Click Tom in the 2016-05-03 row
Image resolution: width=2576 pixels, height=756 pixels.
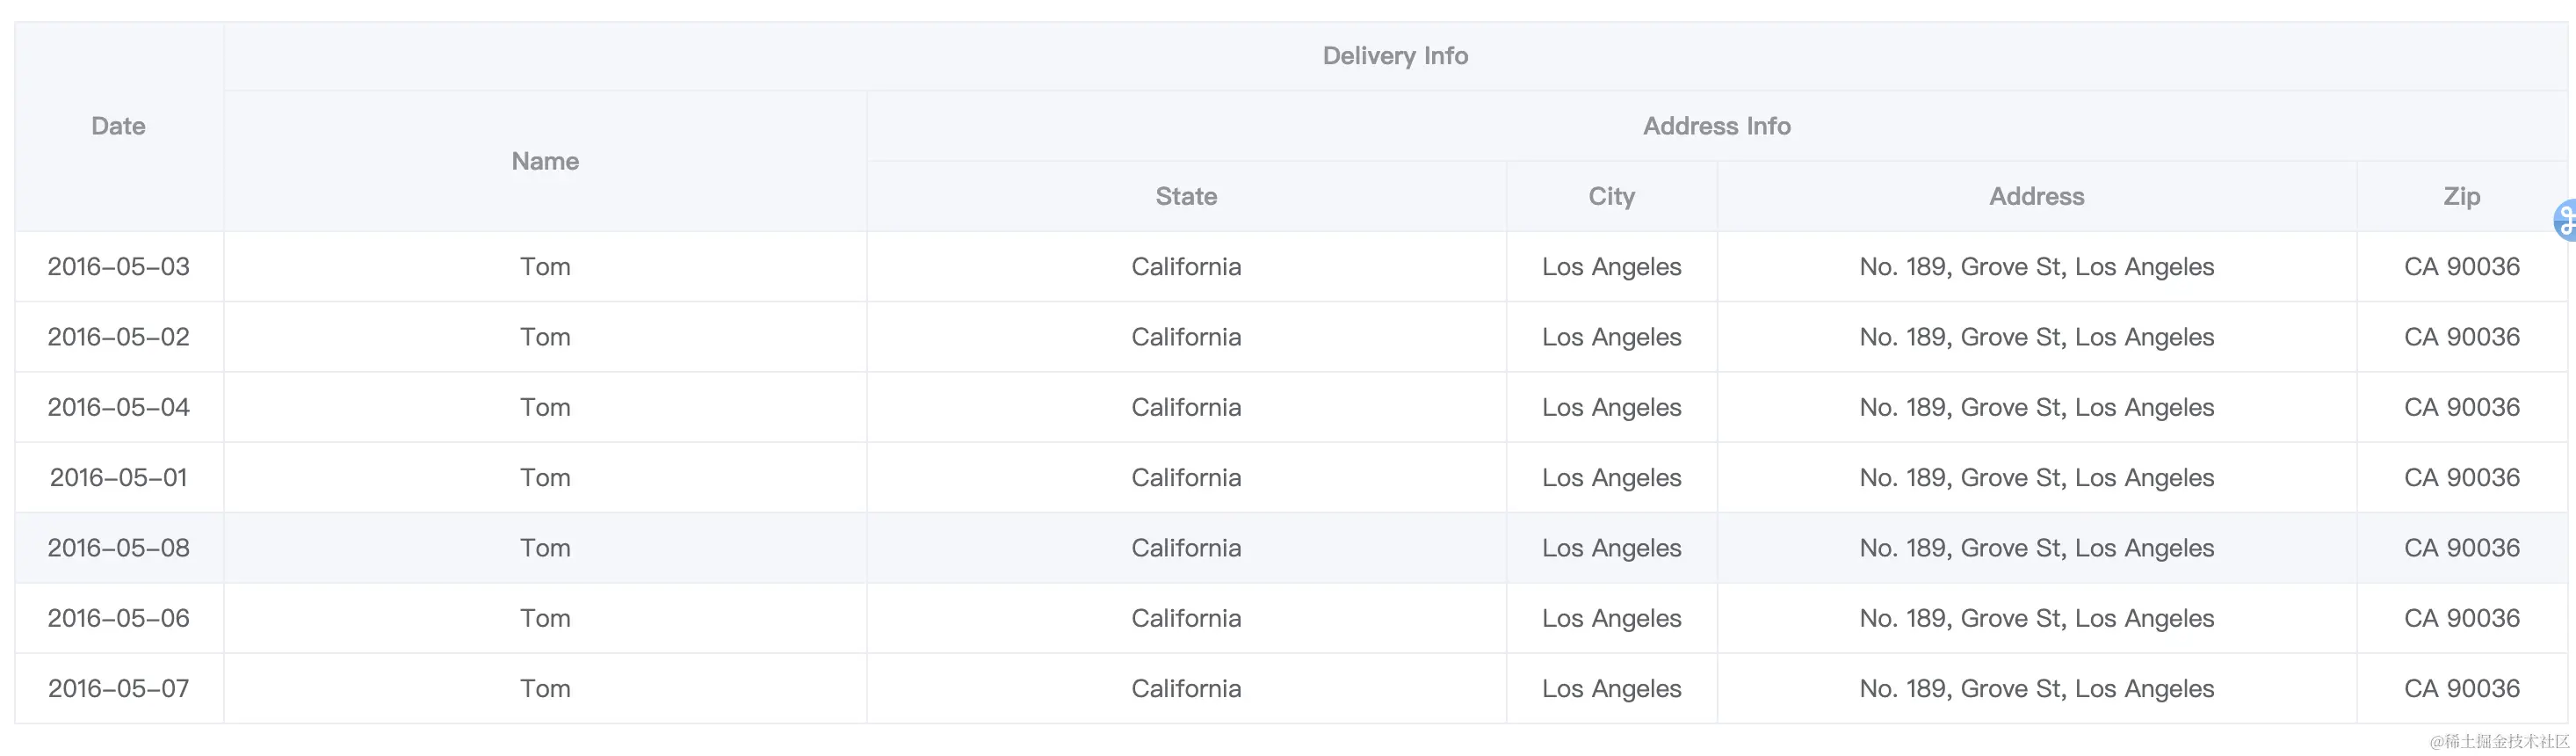(545, 267)
